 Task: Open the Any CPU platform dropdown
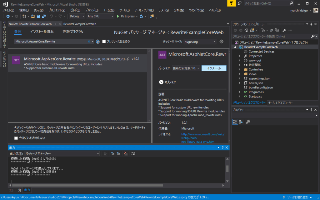[100, 16]
